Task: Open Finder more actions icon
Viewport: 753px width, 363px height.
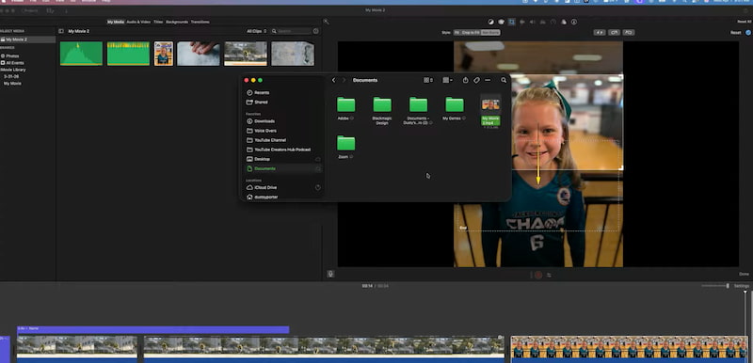Action: point(488,80)
